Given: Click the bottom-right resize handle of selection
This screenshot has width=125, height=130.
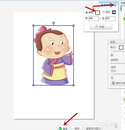Looking at the screenshot, I should click(73, 85).
